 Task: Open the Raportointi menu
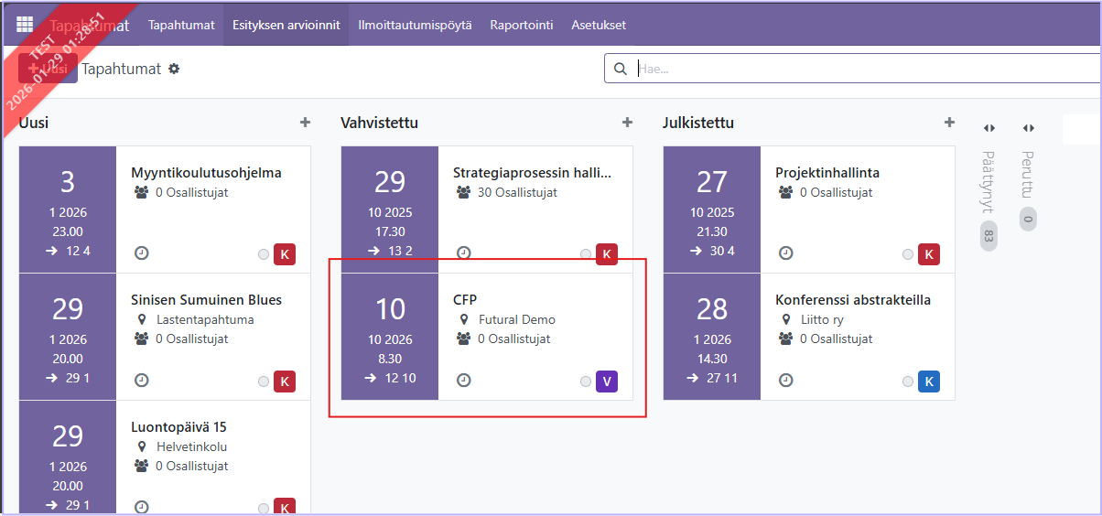522,25
